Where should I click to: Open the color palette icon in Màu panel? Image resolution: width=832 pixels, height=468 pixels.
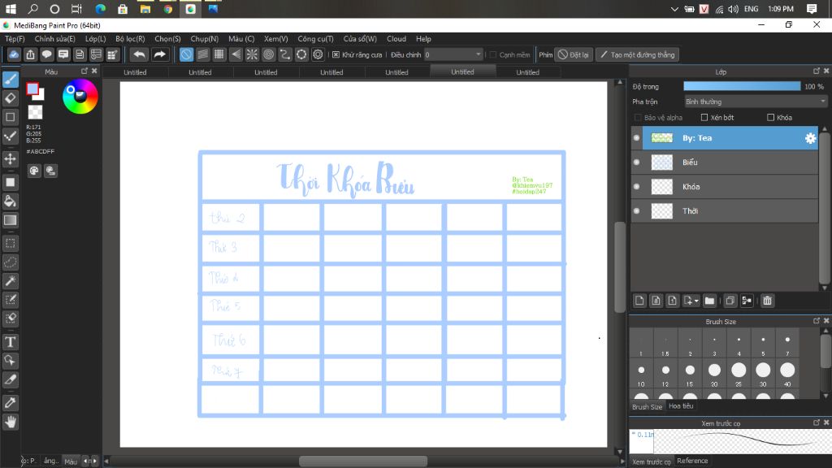(x=34, y=171)
